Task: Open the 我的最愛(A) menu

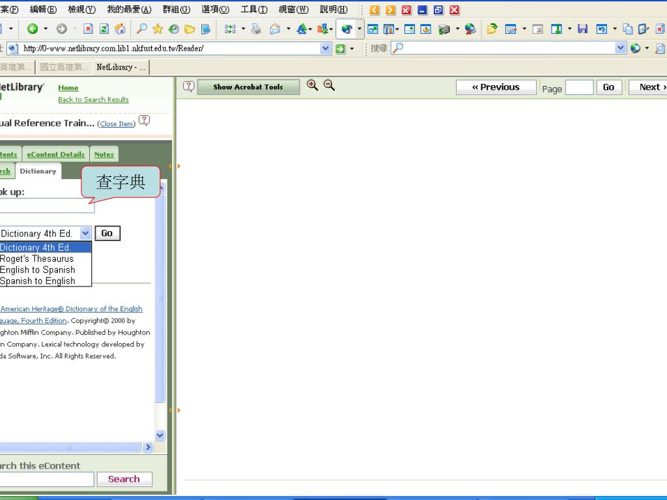Action: click(129, 9)
